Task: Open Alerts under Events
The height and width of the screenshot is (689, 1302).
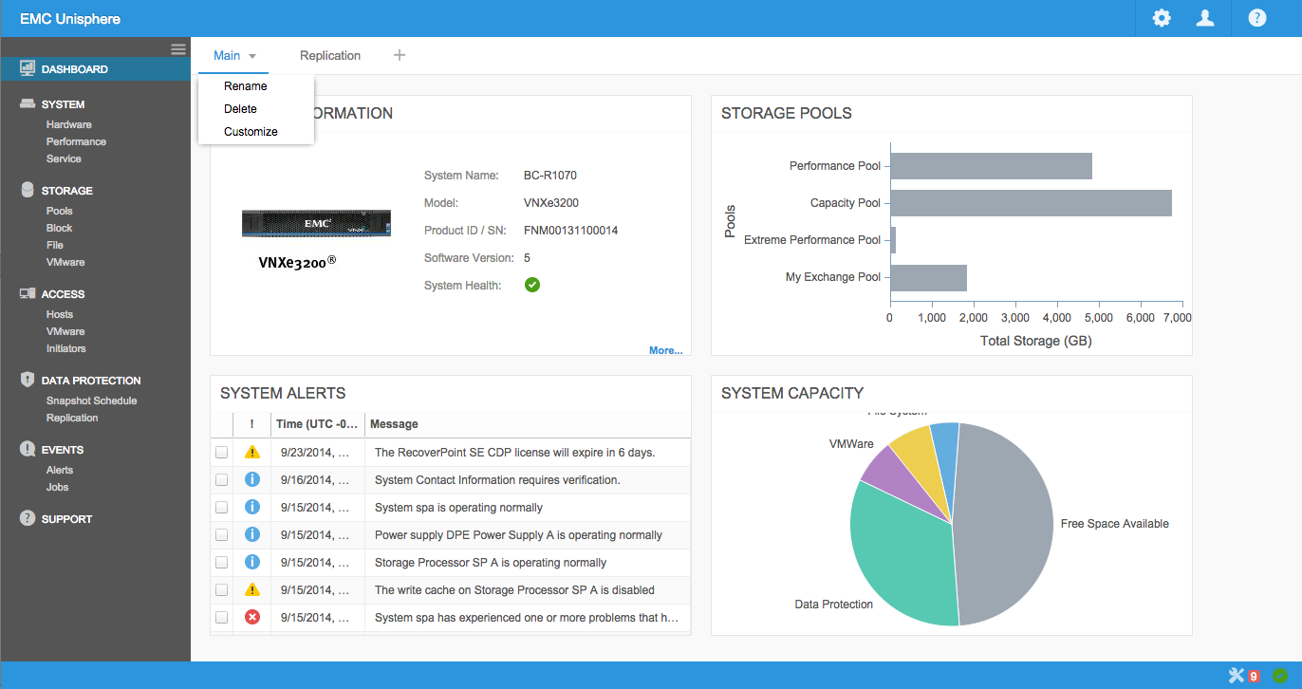Action: 60,470
